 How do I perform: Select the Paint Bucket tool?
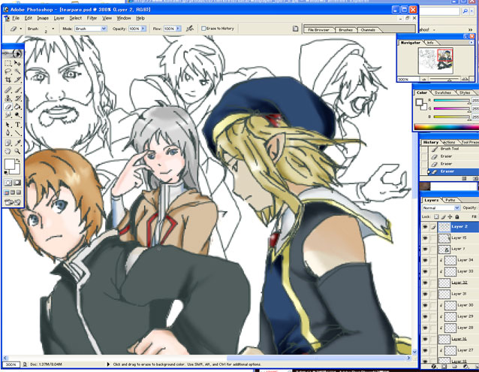tap(17, 107)
